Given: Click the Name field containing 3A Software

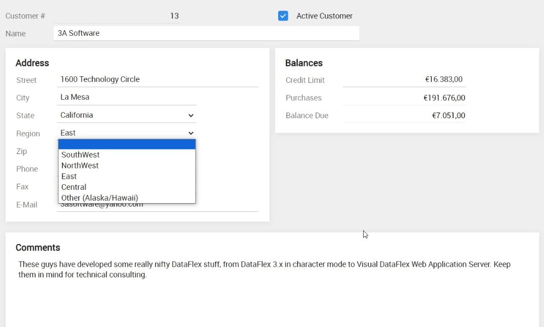Looking at the screenshot, I should (206, 33).
